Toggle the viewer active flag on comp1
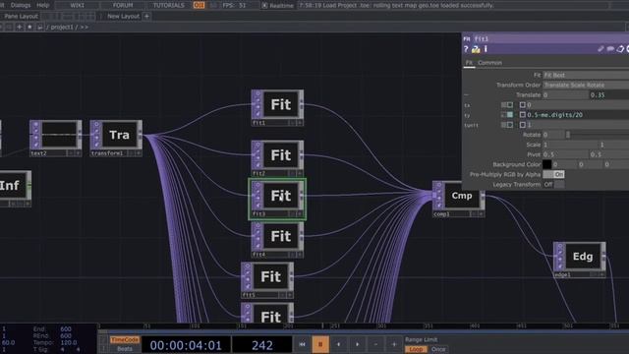Screen dimensions: 629x354 click(481, 214)
